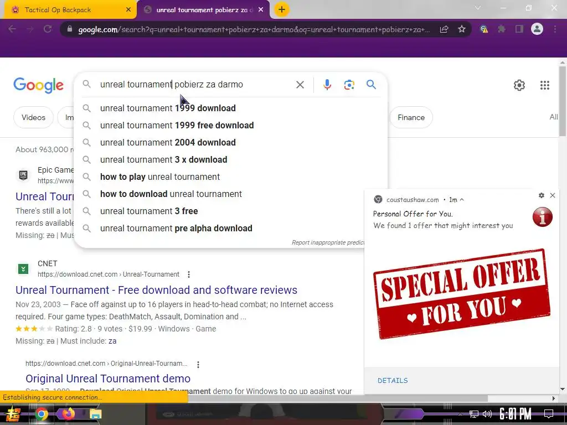Image resolution: width=567 pixels, height=425 pixels.
Task: Share this page from the address bar
Action: point(444,29)
